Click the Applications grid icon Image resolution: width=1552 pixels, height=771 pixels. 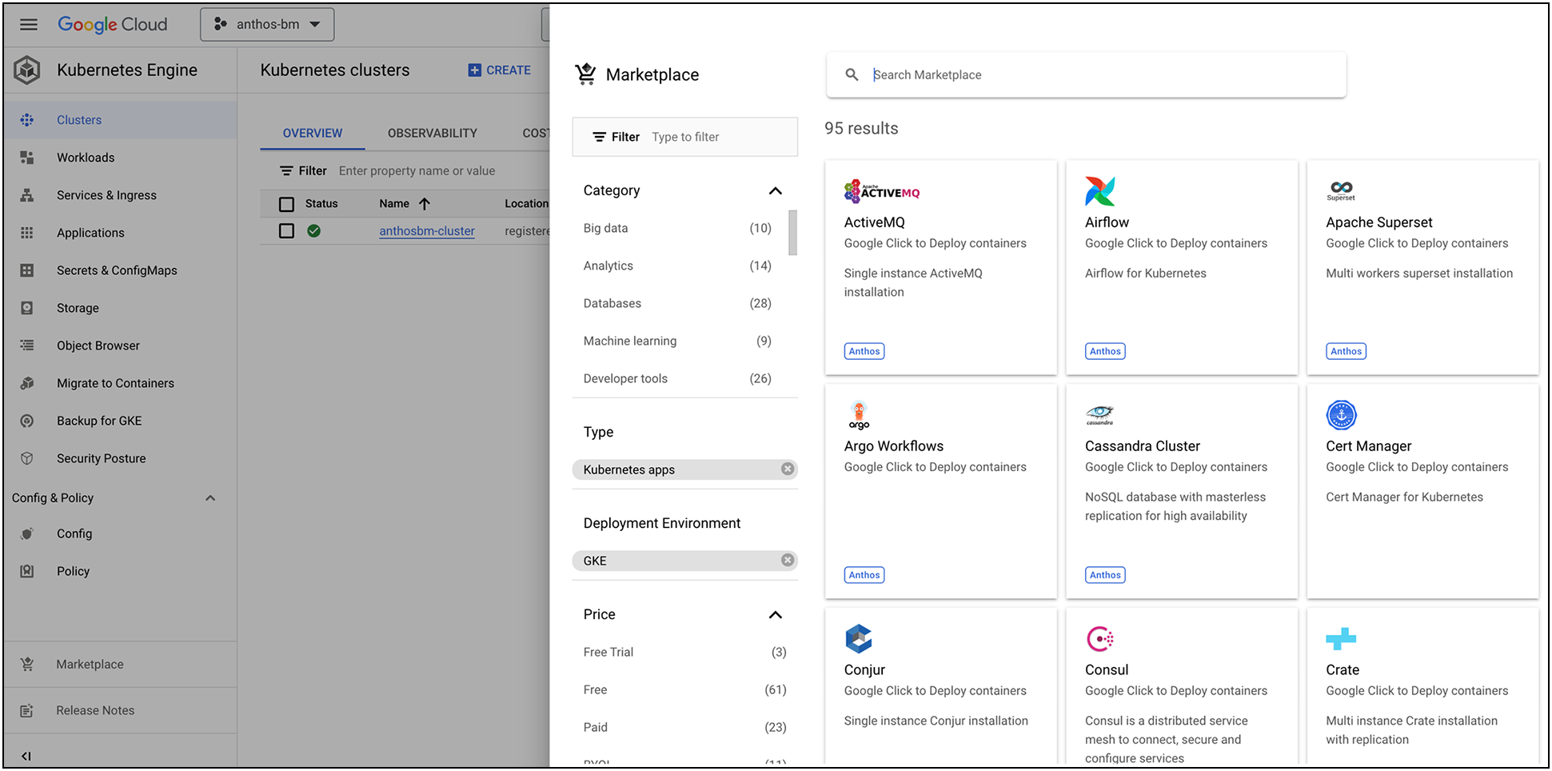tap(27, 233)
